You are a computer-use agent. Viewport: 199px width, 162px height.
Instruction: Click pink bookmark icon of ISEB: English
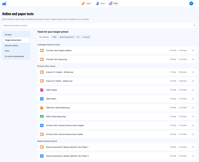click(x=42, y=90)
